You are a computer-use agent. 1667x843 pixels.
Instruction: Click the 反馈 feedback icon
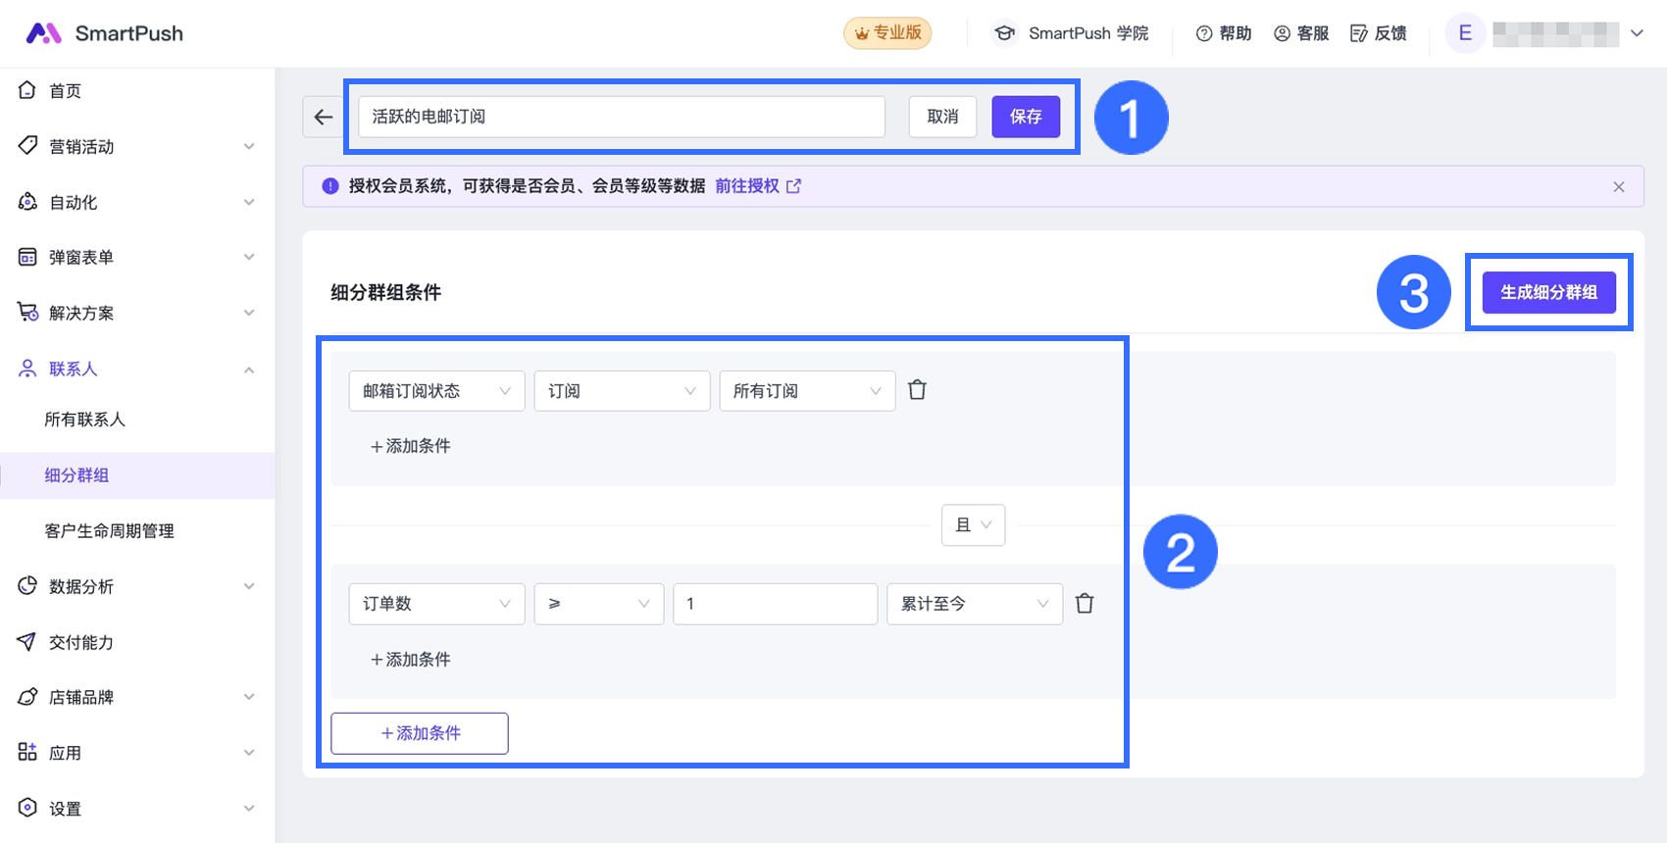1359,33
